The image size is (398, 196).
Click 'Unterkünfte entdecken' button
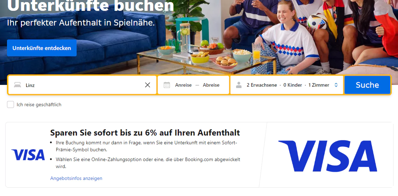click(42, 48)
